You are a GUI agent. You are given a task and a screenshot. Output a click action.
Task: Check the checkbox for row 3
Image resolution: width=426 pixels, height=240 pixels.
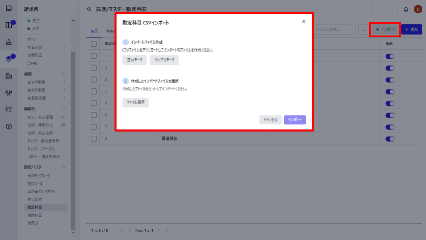[94, 80]
